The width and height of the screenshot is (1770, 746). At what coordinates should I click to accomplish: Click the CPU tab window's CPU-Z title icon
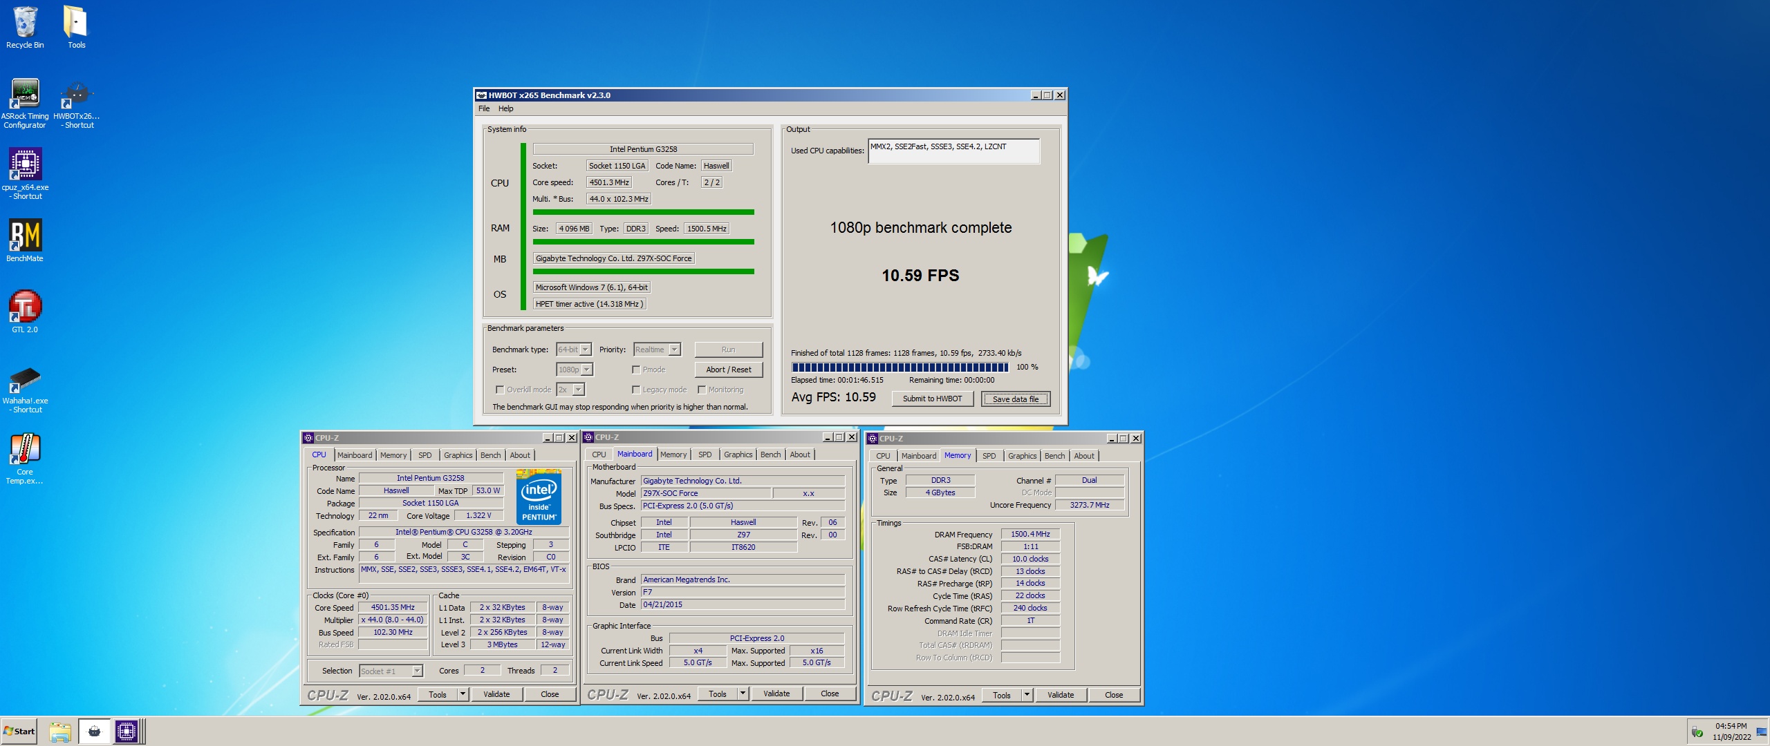pyautogui.click(x=308, y=438)
